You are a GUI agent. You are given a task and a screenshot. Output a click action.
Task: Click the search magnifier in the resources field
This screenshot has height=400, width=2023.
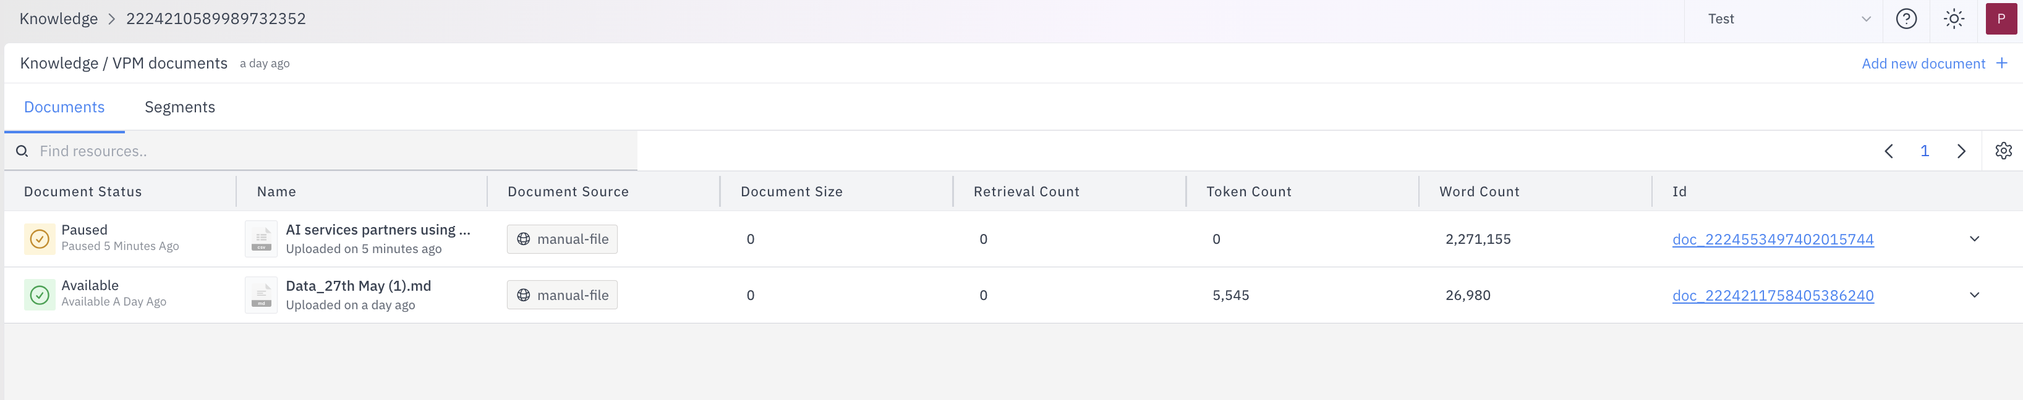pyautogui.click(x=21, y=151)
